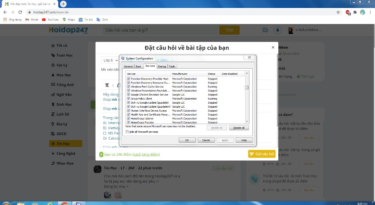Open the Ứng dụng apps grid bookmark
Screen dimensions: 375x205
[x=12, y=20]
